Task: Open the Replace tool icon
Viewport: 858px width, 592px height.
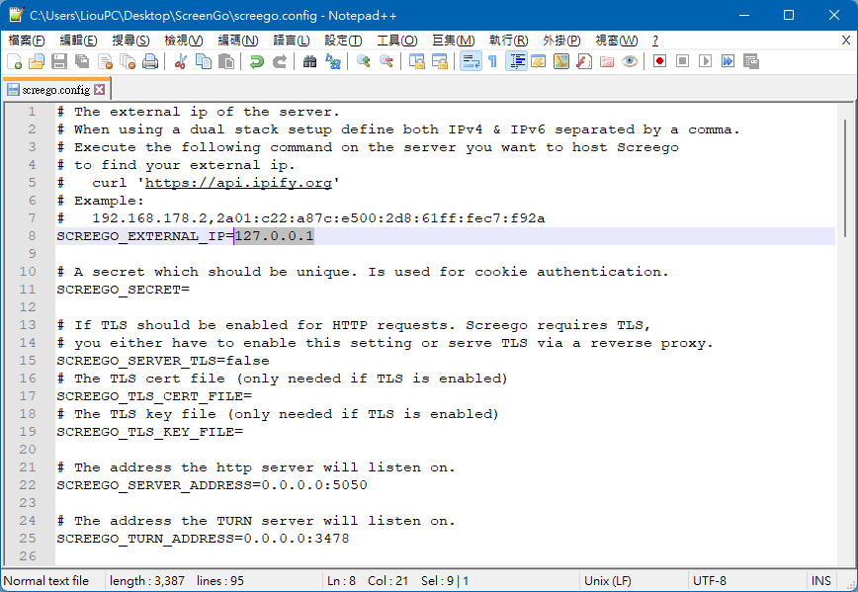Action: click(333, 61)
